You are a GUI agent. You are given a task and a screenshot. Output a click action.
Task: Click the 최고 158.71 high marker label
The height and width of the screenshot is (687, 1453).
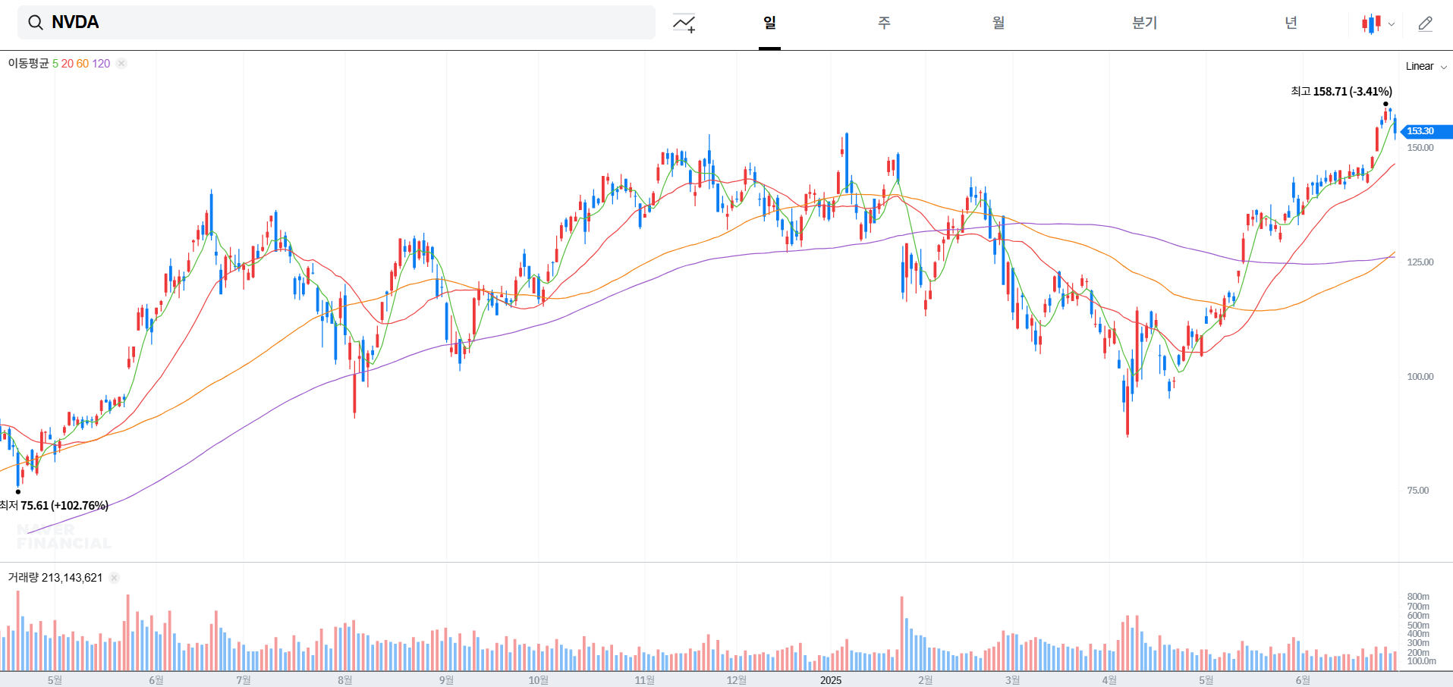point(1341,92)
